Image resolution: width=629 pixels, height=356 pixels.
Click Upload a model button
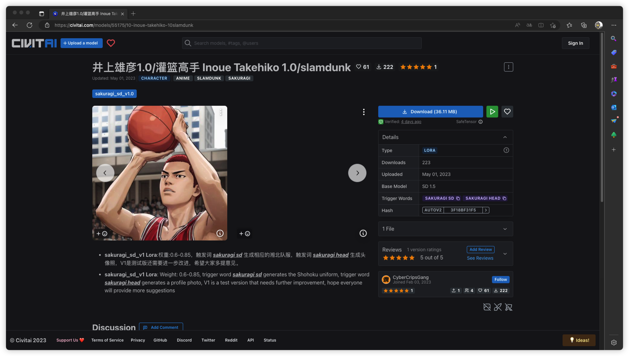pyautogui.click(x=81, y=43)
